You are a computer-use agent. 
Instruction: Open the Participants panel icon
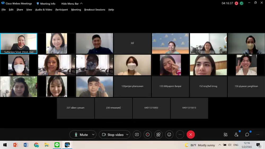point(236,134)
